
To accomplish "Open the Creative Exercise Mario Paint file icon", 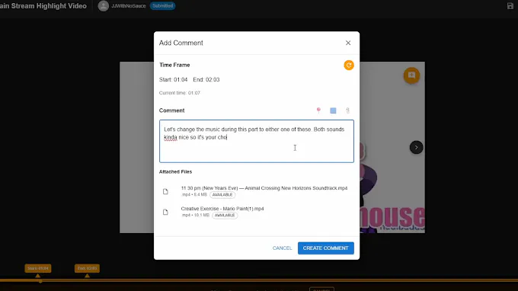I will point(165,212).
